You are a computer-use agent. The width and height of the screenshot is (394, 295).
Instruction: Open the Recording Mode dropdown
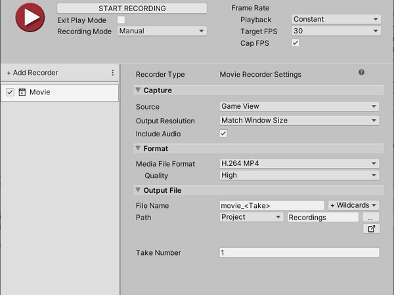tap(162, 31)
